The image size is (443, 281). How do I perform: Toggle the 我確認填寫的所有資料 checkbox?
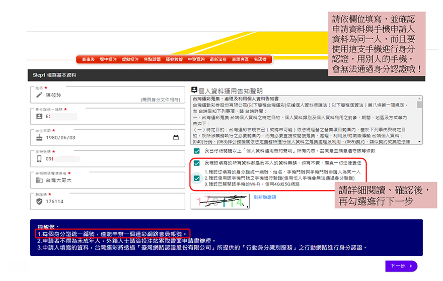click(196, 163)
